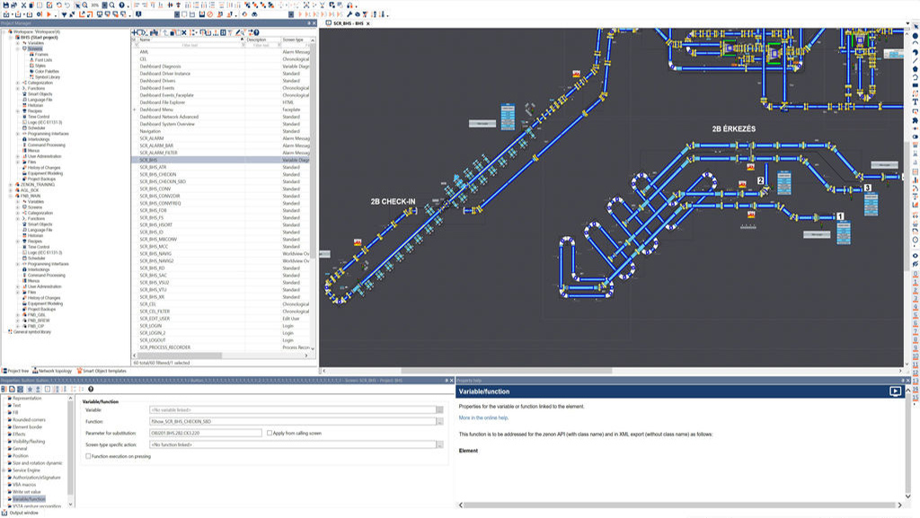
Task: Switch to the Network topology tab
Action: [x=54, y=371]
